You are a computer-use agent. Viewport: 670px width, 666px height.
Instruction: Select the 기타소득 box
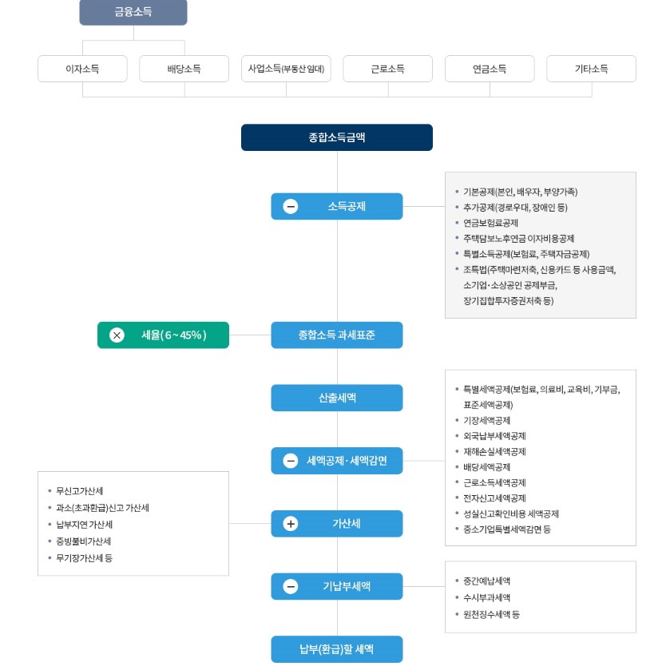(591, 69)
